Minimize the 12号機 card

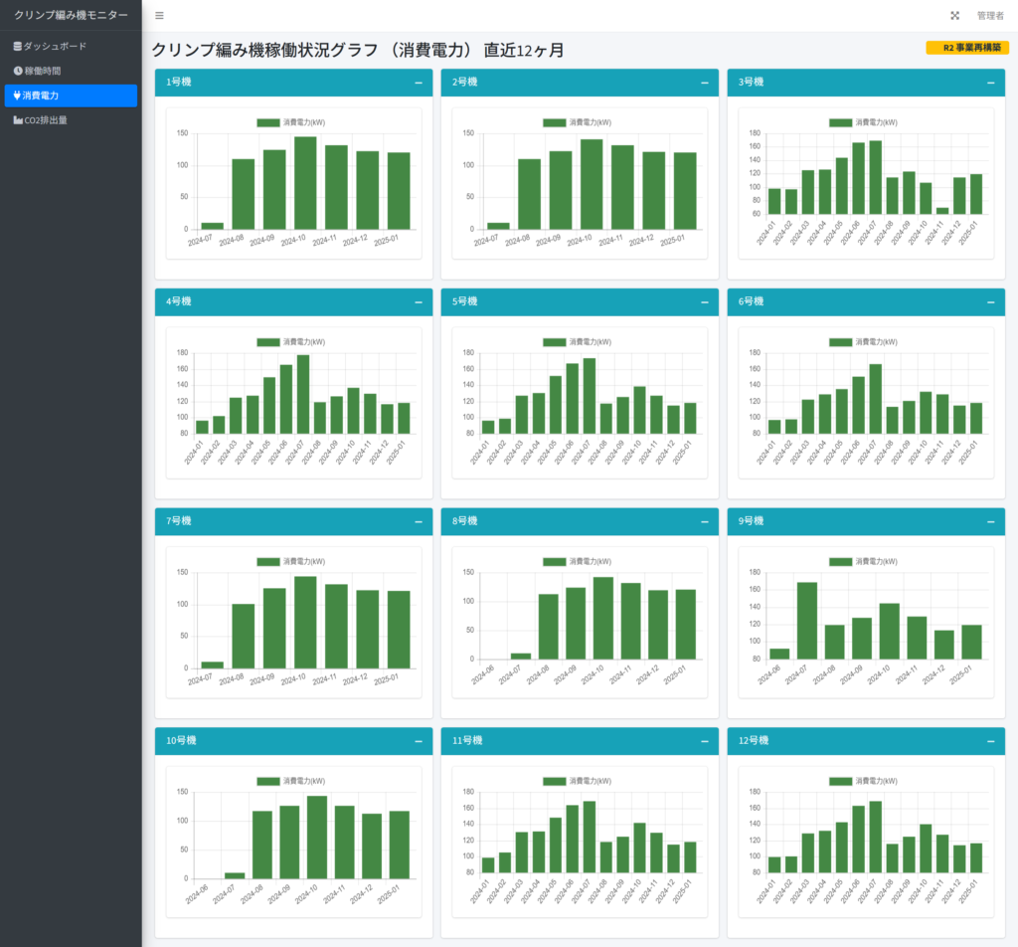[991, 742]
